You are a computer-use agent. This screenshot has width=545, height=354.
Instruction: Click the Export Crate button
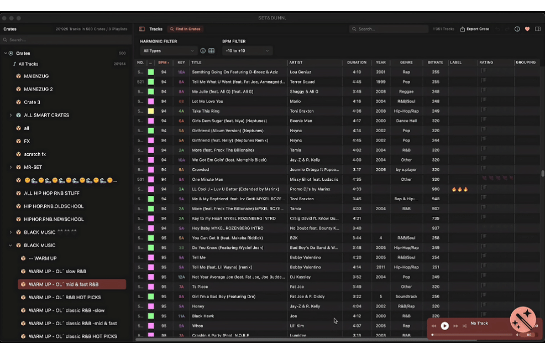point(474,29)
